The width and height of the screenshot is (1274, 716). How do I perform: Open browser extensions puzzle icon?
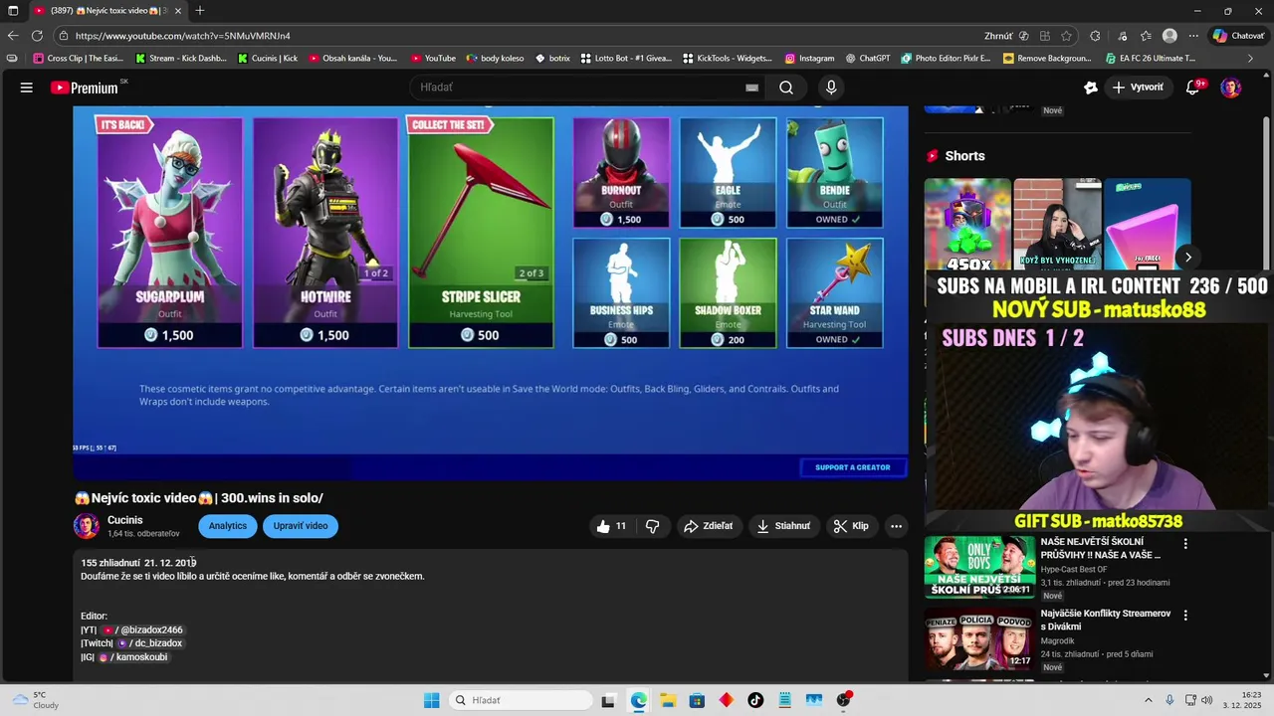click(x=1095, y=36)
